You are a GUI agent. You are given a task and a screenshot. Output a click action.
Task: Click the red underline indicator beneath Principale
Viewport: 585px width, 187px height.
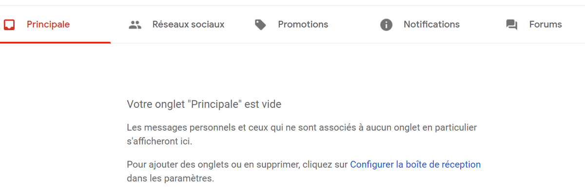point(56,42)
